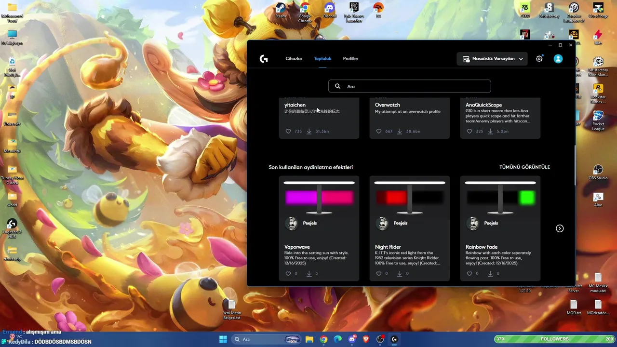Like the Night Rider effect via the heart icon
617x347 pixels.
(x=379, y=273)
